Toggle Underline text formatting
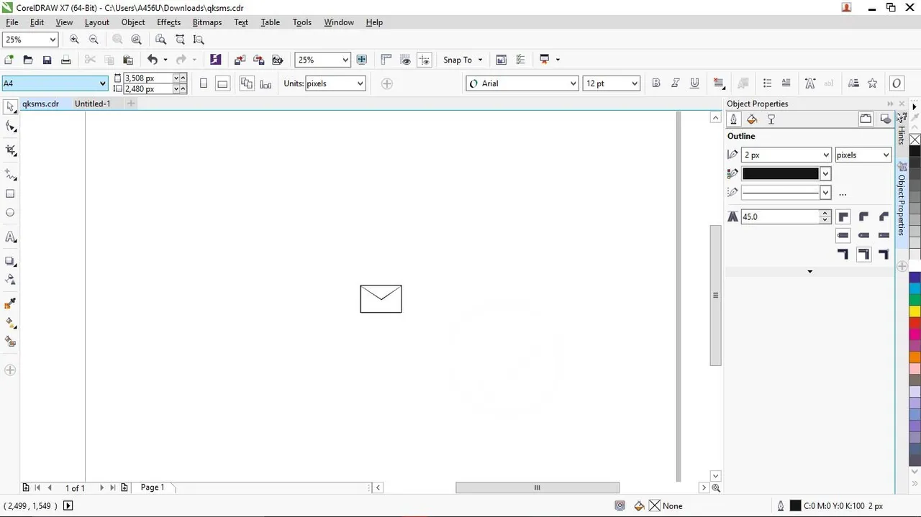921x517 pixels. click(694, 83)
